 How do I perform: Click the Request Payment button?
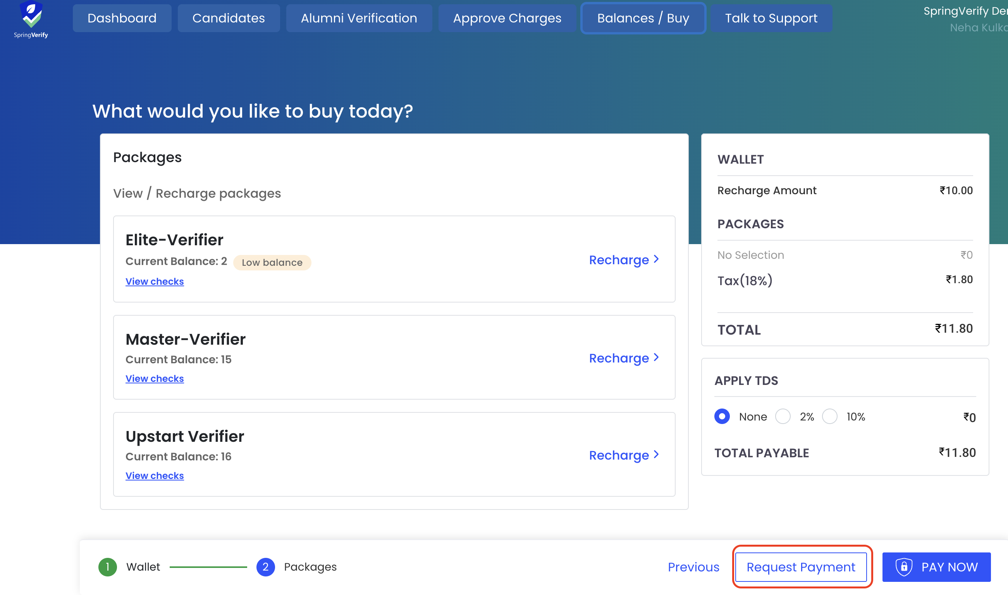pos(801,566)
